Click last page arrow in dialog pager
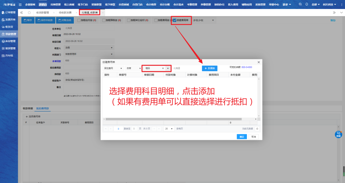This screenshot has width=345, height=183. coord(159,129)
